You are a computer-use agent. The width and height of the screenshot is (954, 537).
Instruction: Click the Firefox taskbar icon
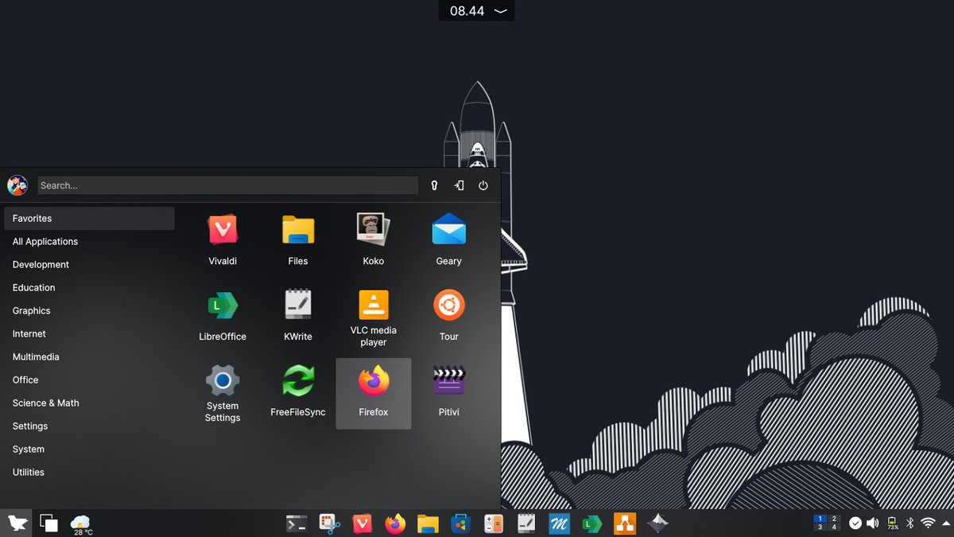(x=395, y=523)
